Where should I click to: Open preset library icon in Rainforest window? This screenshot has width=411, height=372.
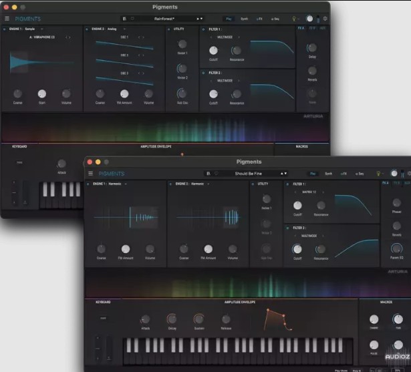tap(124, 19)
